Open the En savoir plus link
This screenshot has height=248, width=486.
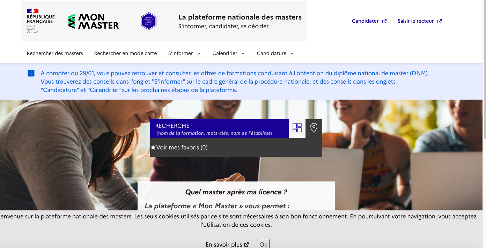pyautogui.click(x=224, y=245)
